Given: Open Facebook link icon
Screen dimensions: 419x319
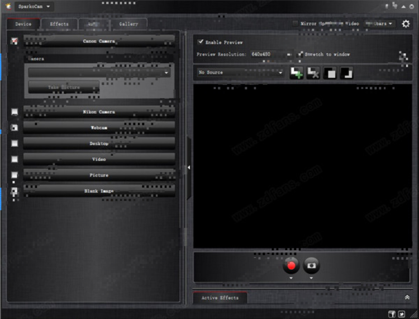Looking at the screenshot, I should (392, 314).
